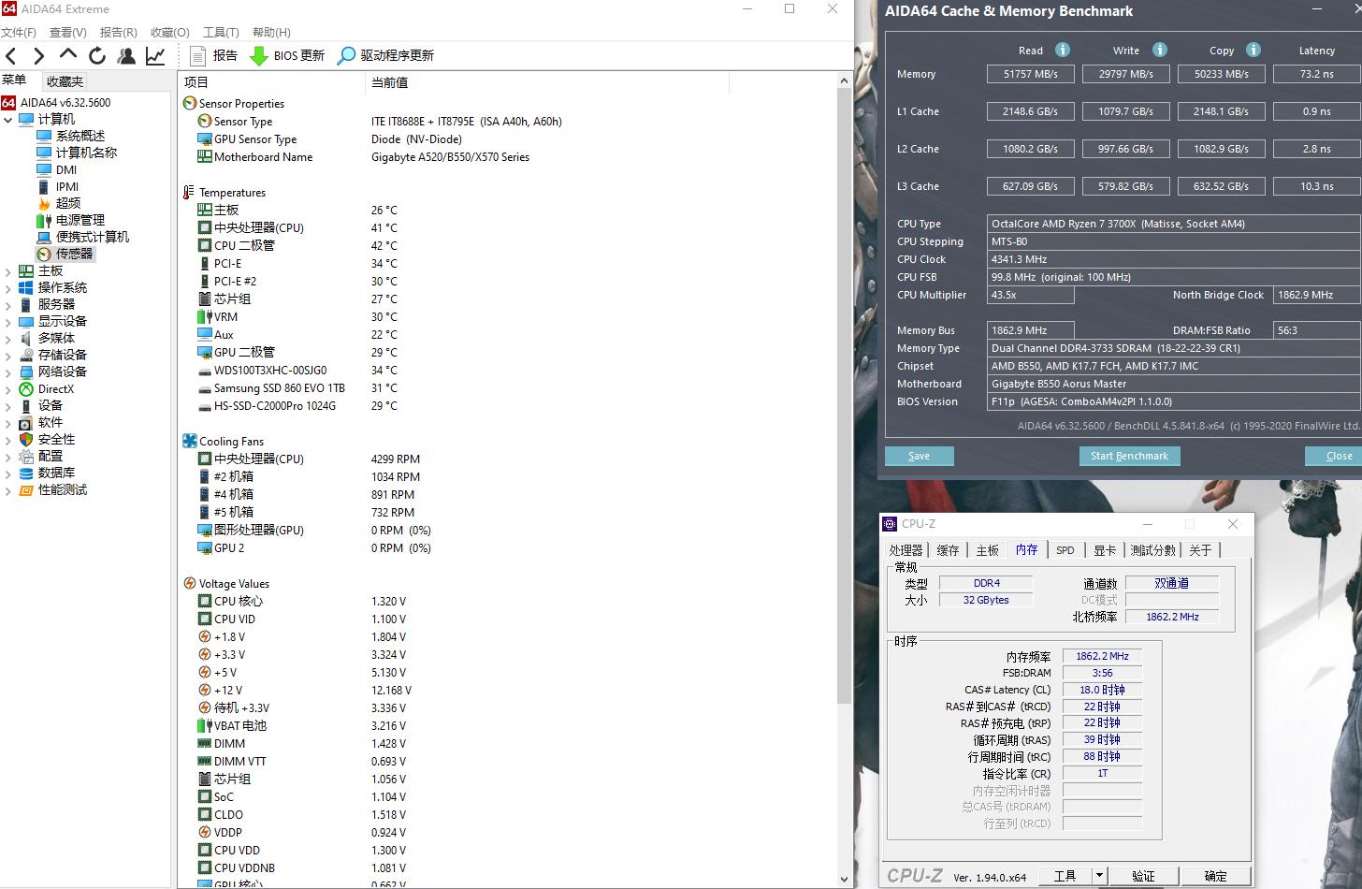The height and width of the screenshot is (889, 1362).
Task: Click the green BIOS 更新 arrow icon
Action: (x=259, y=55)
